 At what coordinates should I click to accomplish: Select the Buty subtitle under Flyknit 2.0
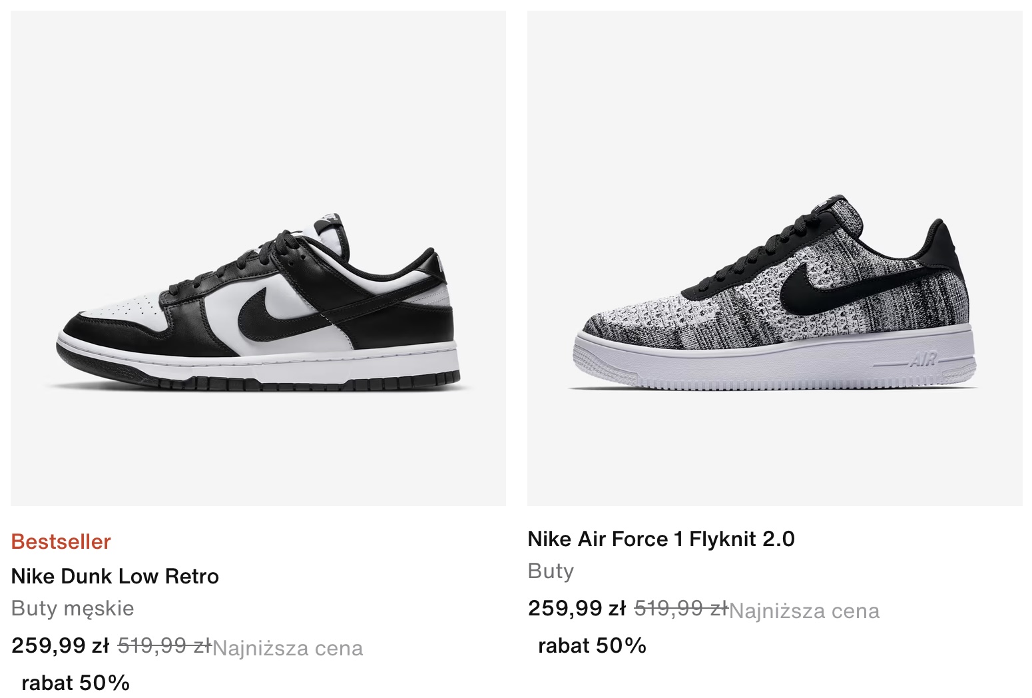click(x=551, y=571)
